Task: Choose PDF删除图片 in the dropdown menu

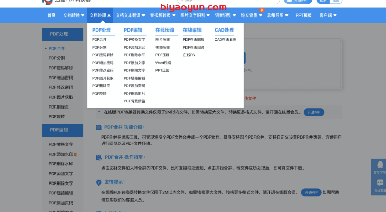Action: (134, 94)
